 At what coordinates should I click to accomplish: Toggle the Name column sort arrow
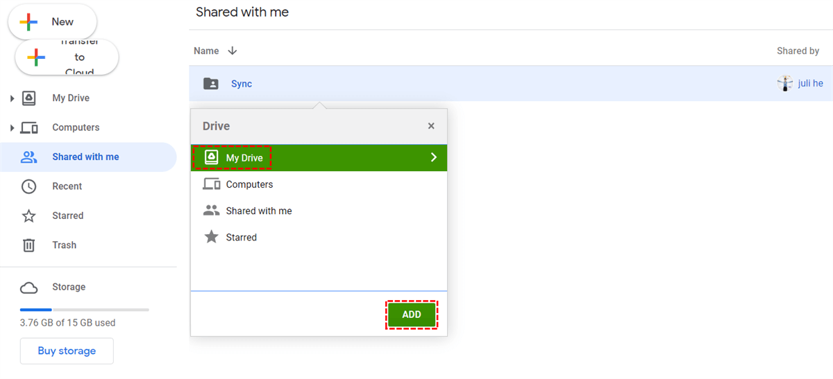pos(233,51)
